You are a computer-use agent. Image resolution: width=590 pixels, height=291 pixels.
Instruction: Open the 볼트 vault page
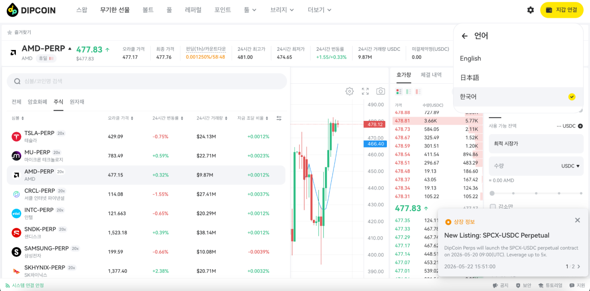pos(148,10)
